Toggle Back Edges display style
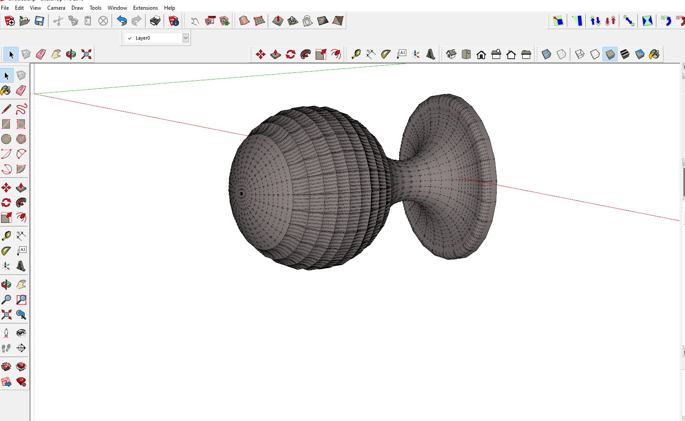This screenshot has height=421, width=685. pos(561,54)
